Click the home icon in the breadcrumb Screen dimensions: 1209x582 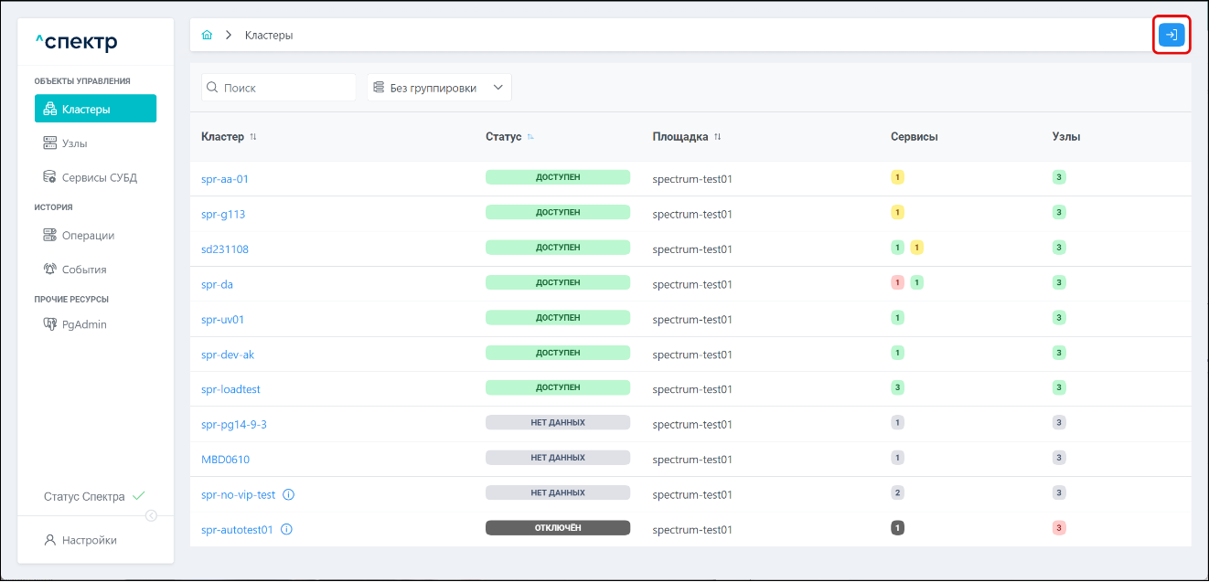pyautogui.click(x=207, y=35)
